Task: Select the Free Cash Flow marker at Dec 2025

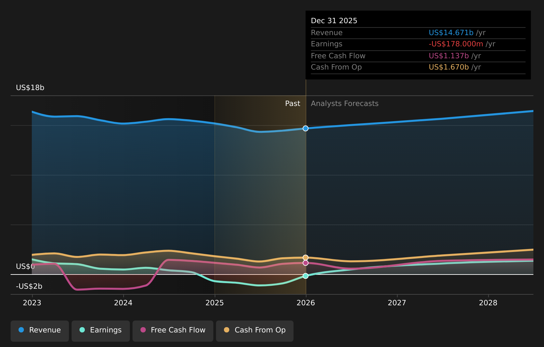Action: [305, 263]
